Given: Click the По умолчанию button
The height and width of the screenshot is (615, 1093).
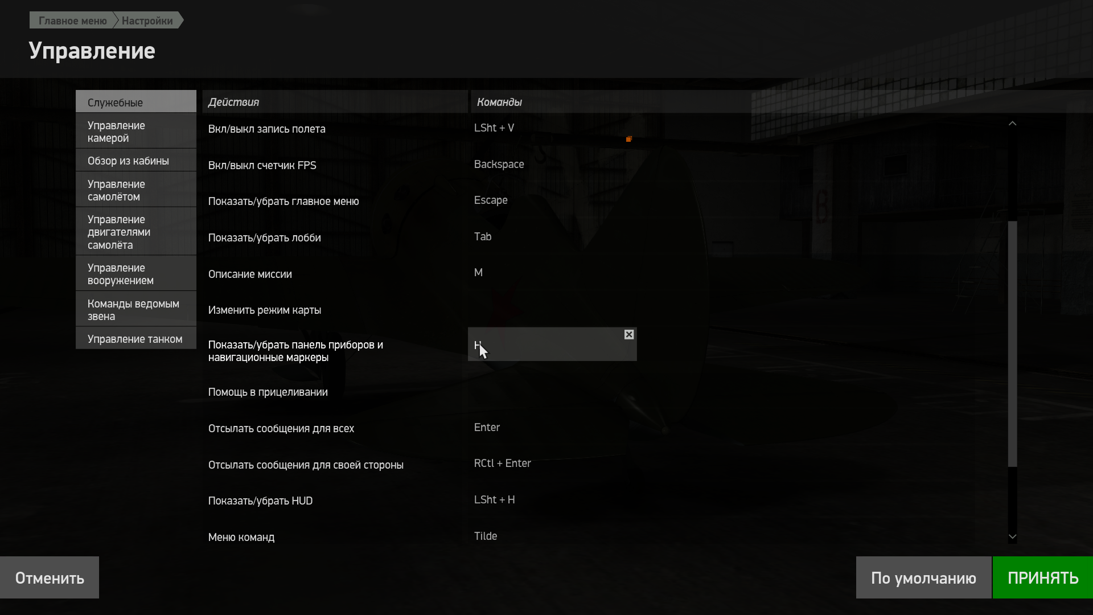Looking at the screenshot, I should [923, 577].
